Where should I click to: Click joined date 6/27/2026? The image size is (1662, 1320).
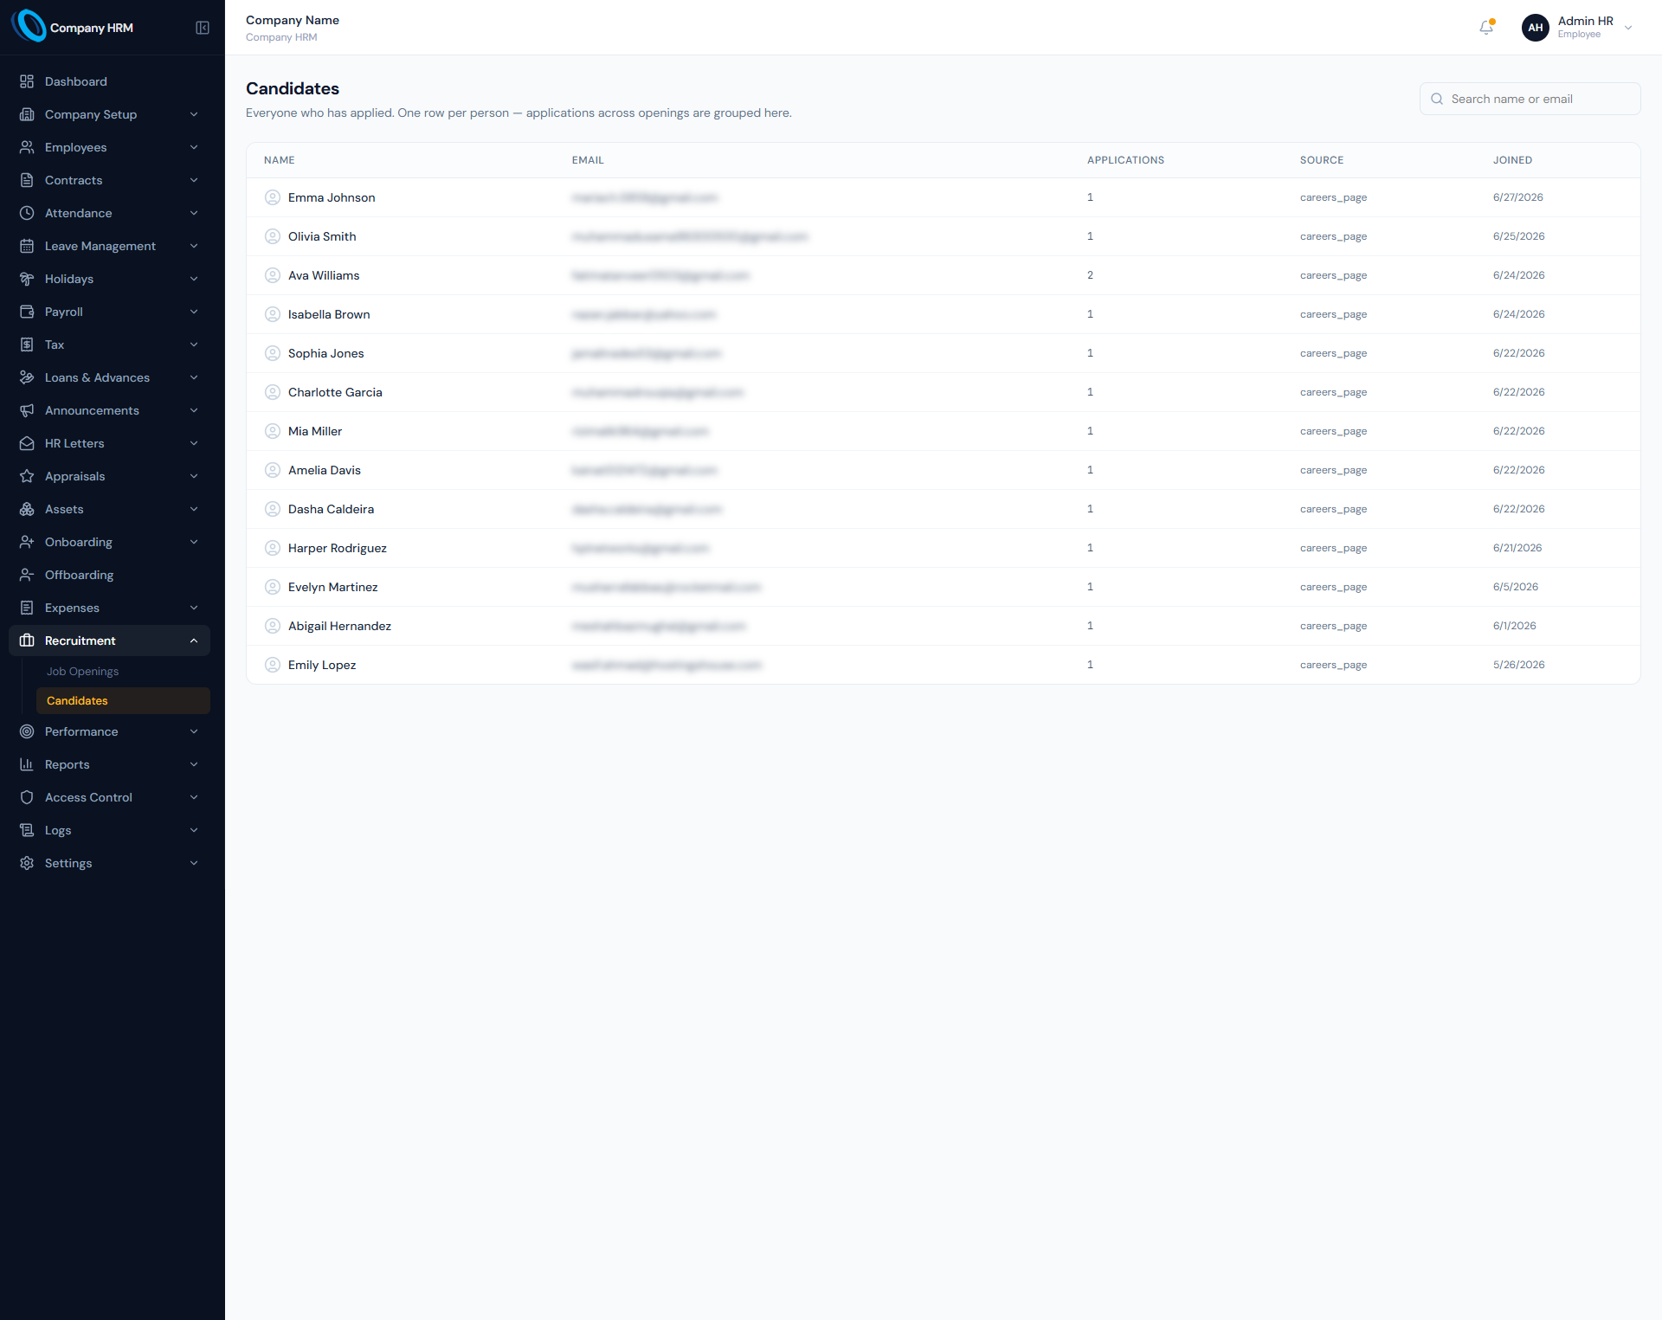1517,197
